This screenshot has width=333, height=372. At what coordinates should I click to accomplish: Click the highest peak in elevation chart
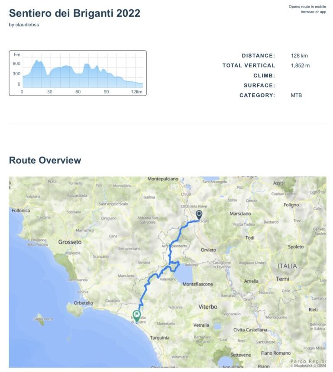click(x=37, y=61)
